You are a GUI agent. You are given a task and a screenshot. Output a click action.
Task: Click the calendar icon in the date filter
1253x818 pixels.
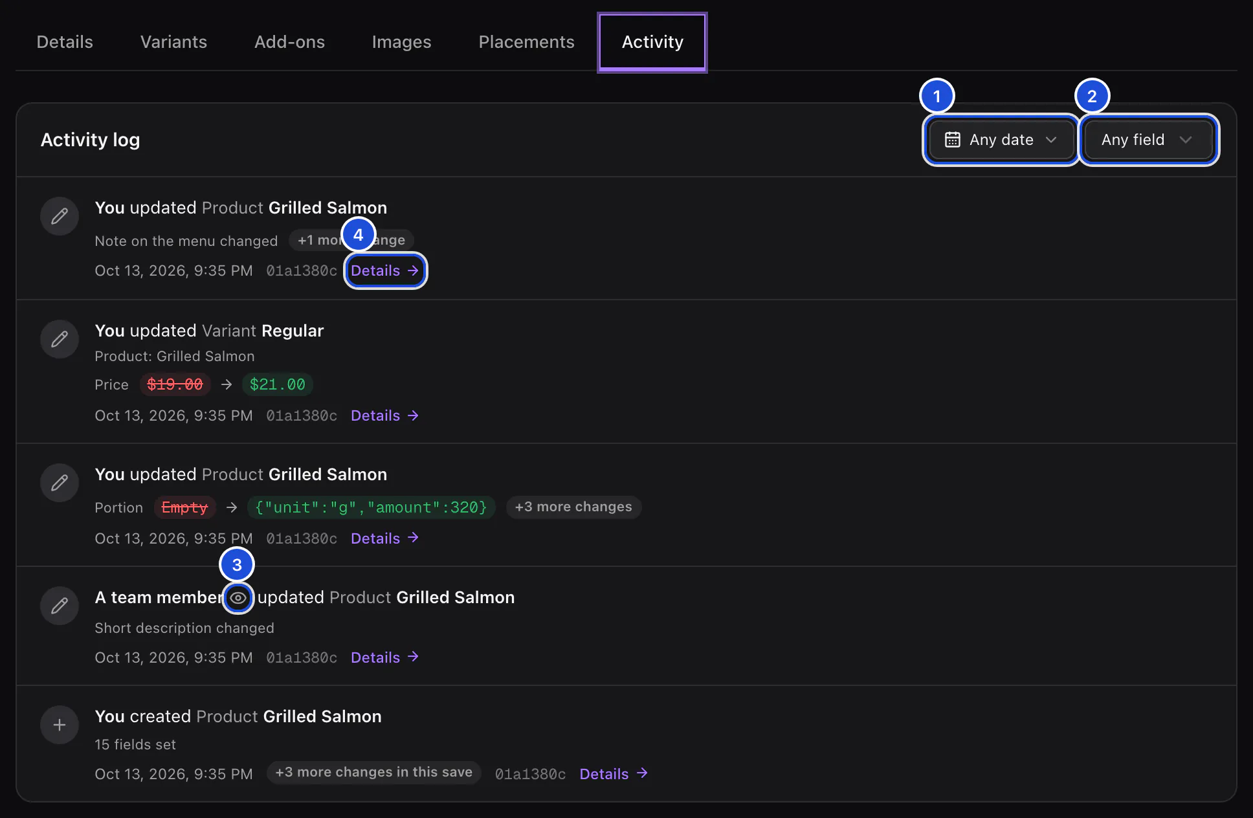952,140
